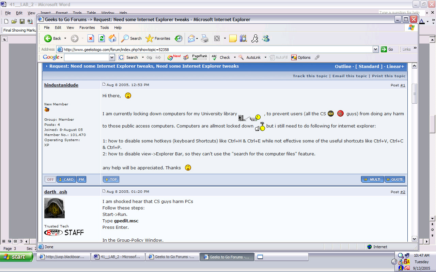Image resolution: width=436 pixels, height=272 pixels.
Task: Open the History icon in IE toolbar
Action: pos(178,38)
